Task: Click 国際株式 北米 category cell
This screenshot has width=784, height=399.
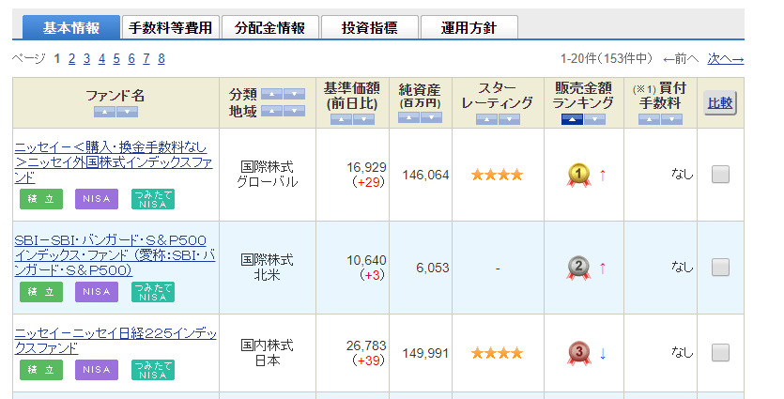Action: [x=268, y=268]
